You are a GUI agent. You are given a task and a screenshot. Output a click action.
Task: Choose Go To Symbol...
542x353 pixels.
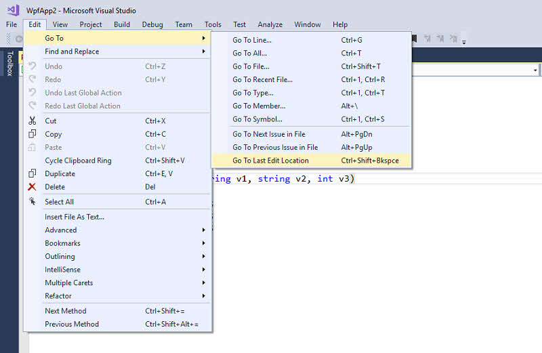point(312,119)
